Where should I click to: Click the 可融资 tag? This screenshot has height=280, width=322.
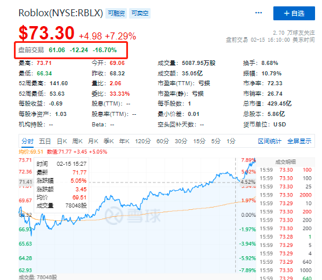click(116, 13)
